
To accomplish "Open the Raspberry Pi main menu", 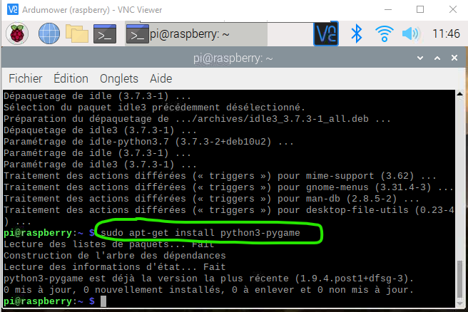I will (x=17, y=33).
